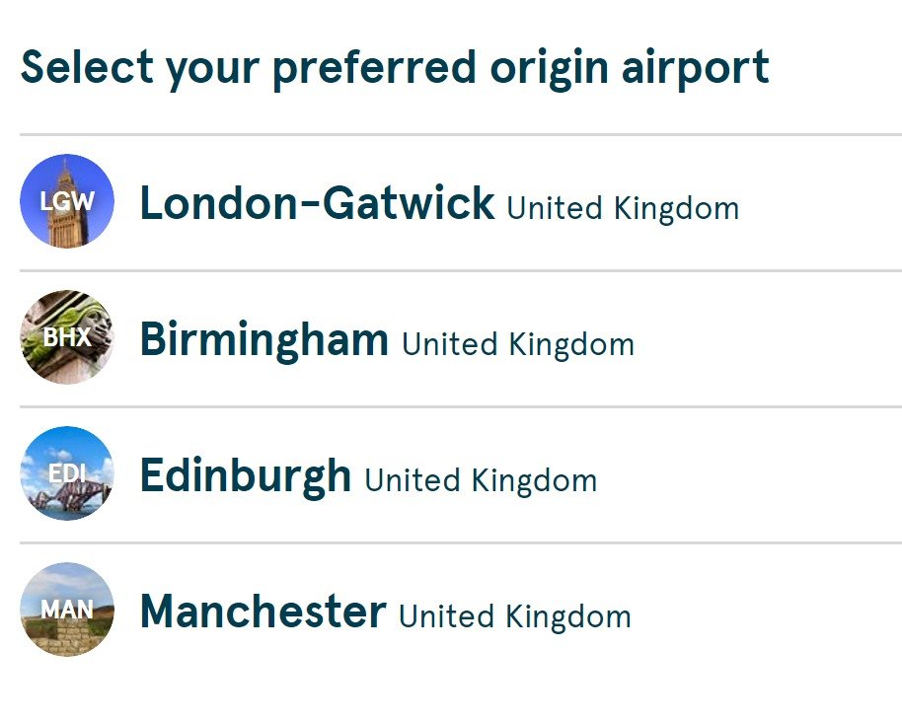Screen dimensions: 902x721
Task: Click the London-Gatwick Big Ben thumbnail icon
Action: coord(67,201)
